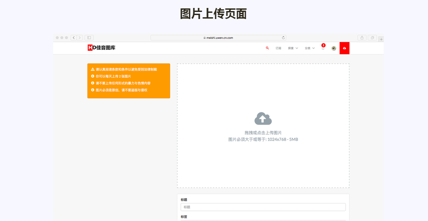Click the gray cloud upload icon in dropzone
Viewport: 428px width, 221px height.
[x=263, y=118]
